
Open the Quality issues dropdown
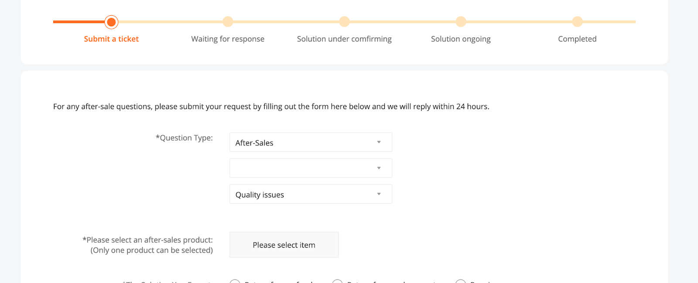(311, 194)
